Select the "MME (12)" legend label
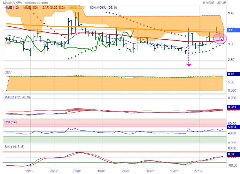The image size is (240, 174). (12, 7)
